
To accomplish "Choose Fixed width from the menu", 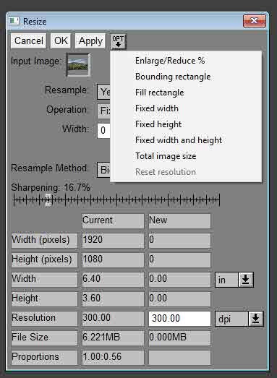I will tap(157, 108).
